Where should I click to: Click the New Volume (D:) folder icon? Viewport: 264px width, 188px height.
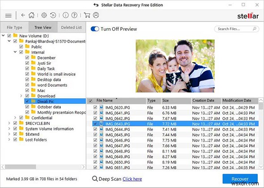click(x=15, y=35)
